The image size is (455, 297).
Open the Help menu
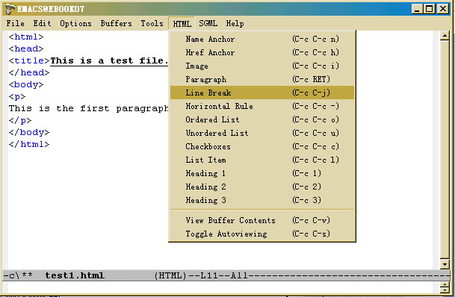tap(235, 23)
